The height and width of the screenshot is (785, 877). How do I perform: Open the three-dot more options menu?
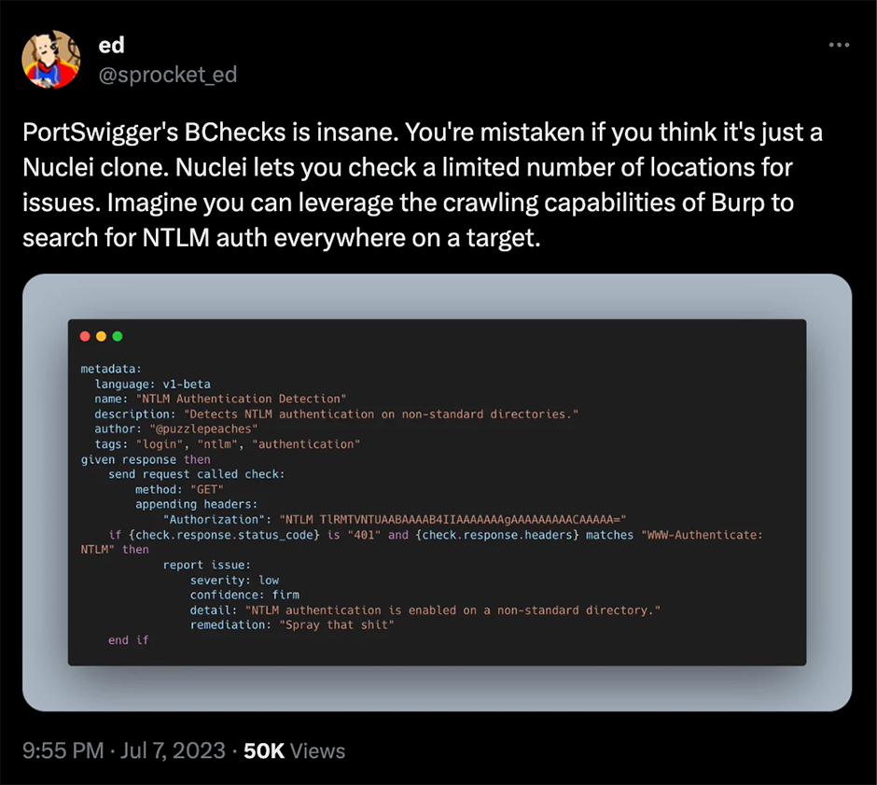click(839, 45)
